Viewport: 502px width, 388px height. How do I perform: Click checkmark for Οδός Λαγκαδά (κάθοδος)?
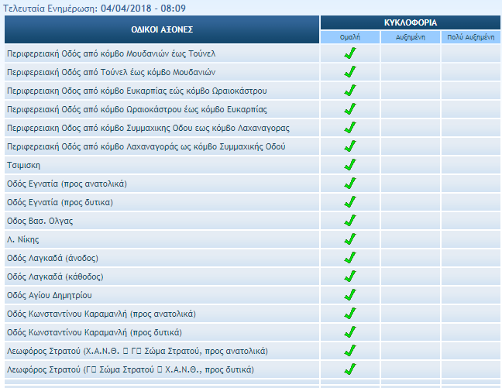pos(349,276)
